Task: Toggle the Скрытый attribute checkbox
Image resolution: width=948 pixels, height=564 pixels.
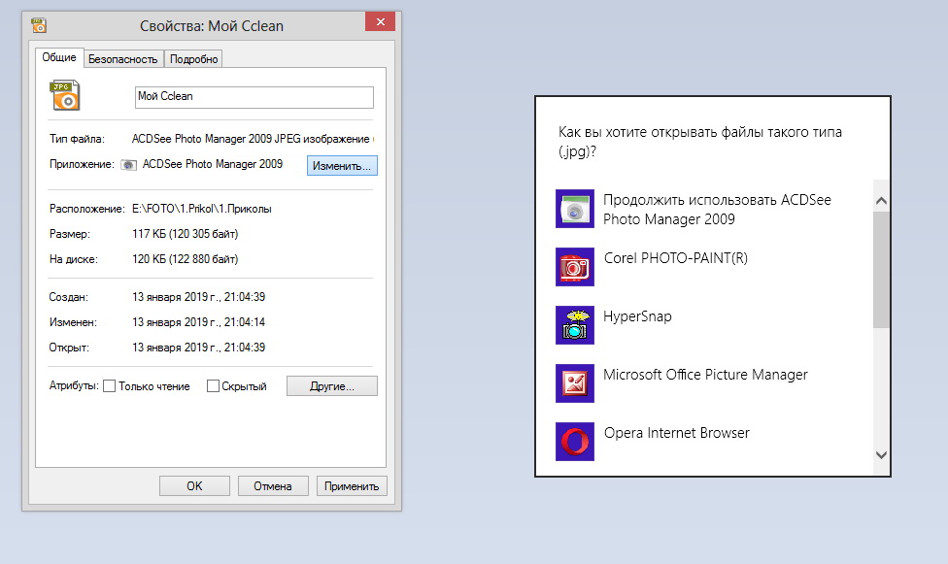Action: click(x=213, y=385)
